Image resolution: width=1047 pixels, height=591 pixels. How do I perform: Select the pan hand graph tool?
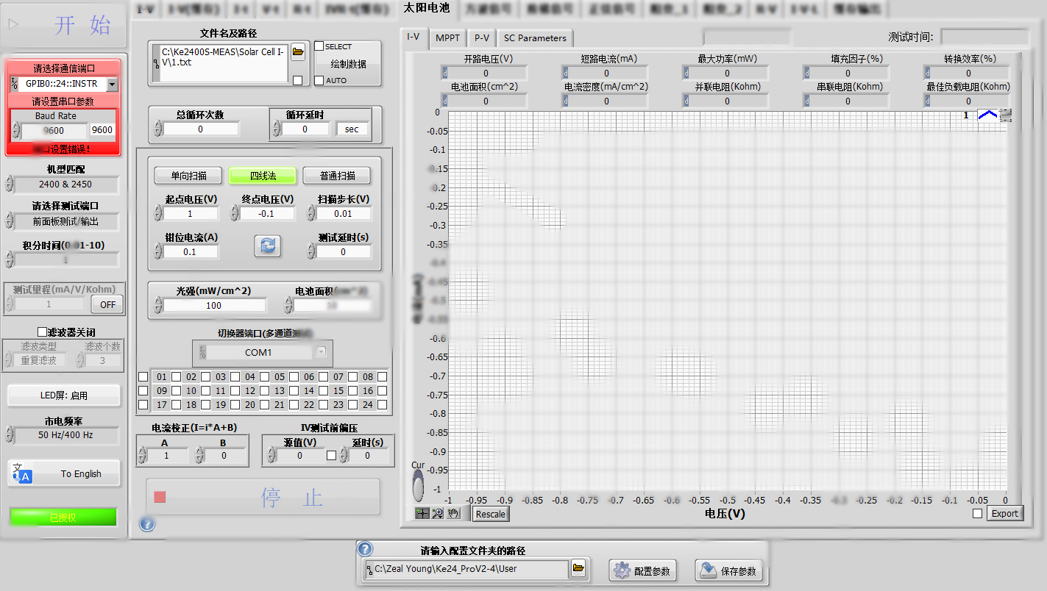(453, 513)
